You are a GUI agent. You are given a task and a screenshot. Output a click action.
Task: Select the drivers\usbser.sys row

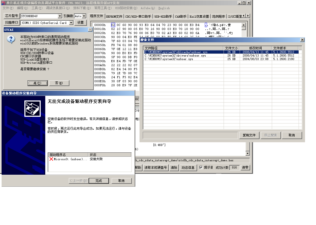tap(221, 55)
